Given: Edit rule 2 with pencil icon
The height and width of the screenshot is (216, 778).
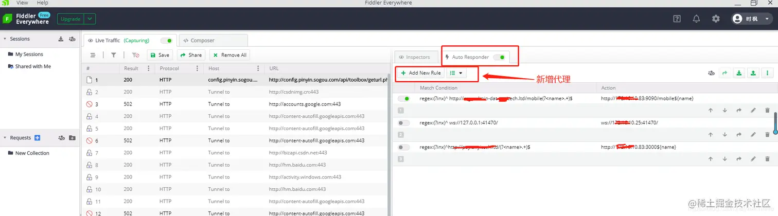Looking at the screenshot, I should click(x=753, y=135).
